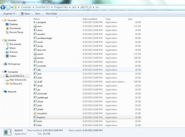Screen dimensions: 185x137
Task: Sort by the Size column header
Action: (x=130, y=19)
